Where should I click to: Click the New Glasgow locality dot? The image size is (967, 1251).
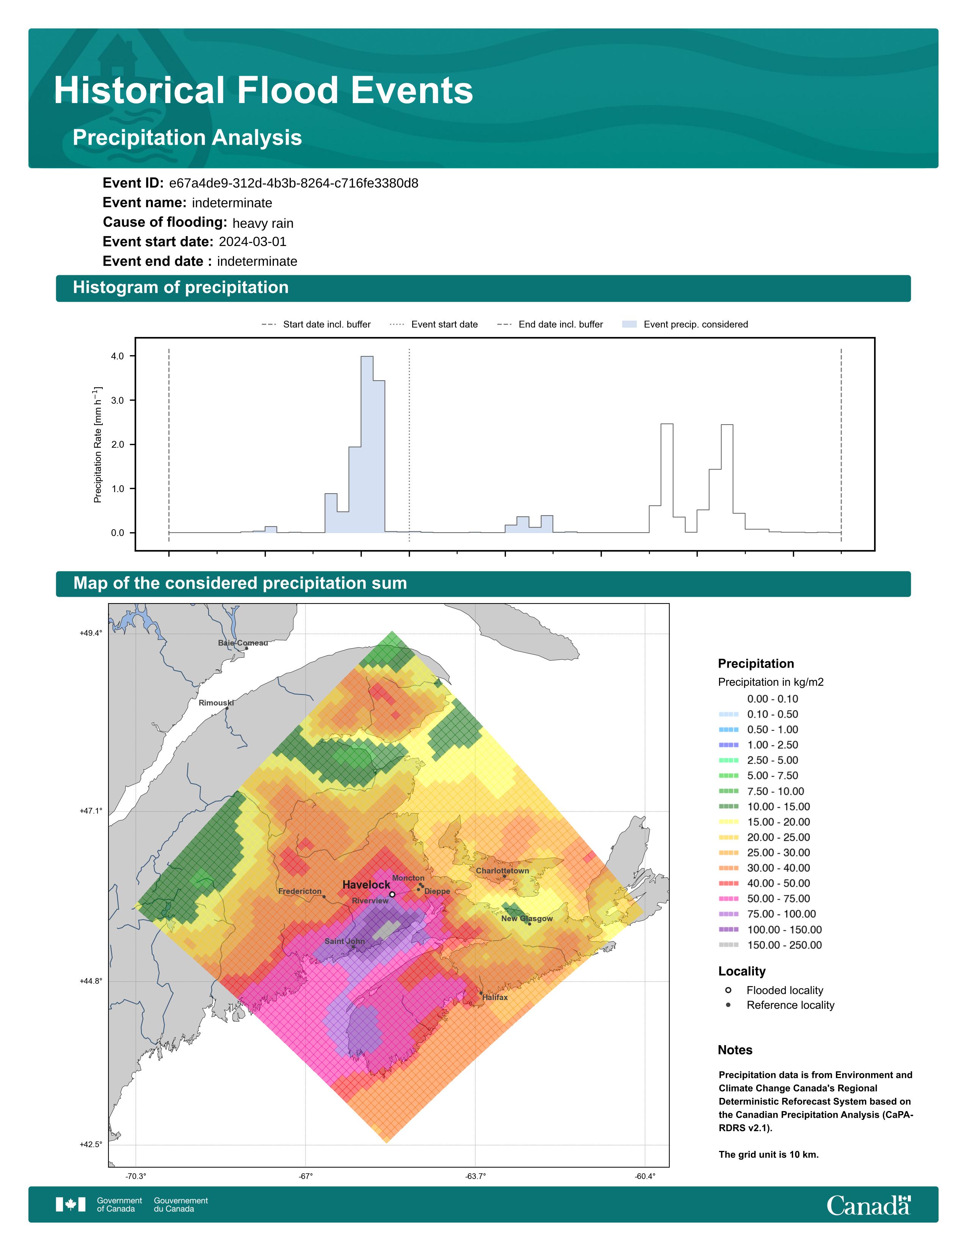coord(529,923)
